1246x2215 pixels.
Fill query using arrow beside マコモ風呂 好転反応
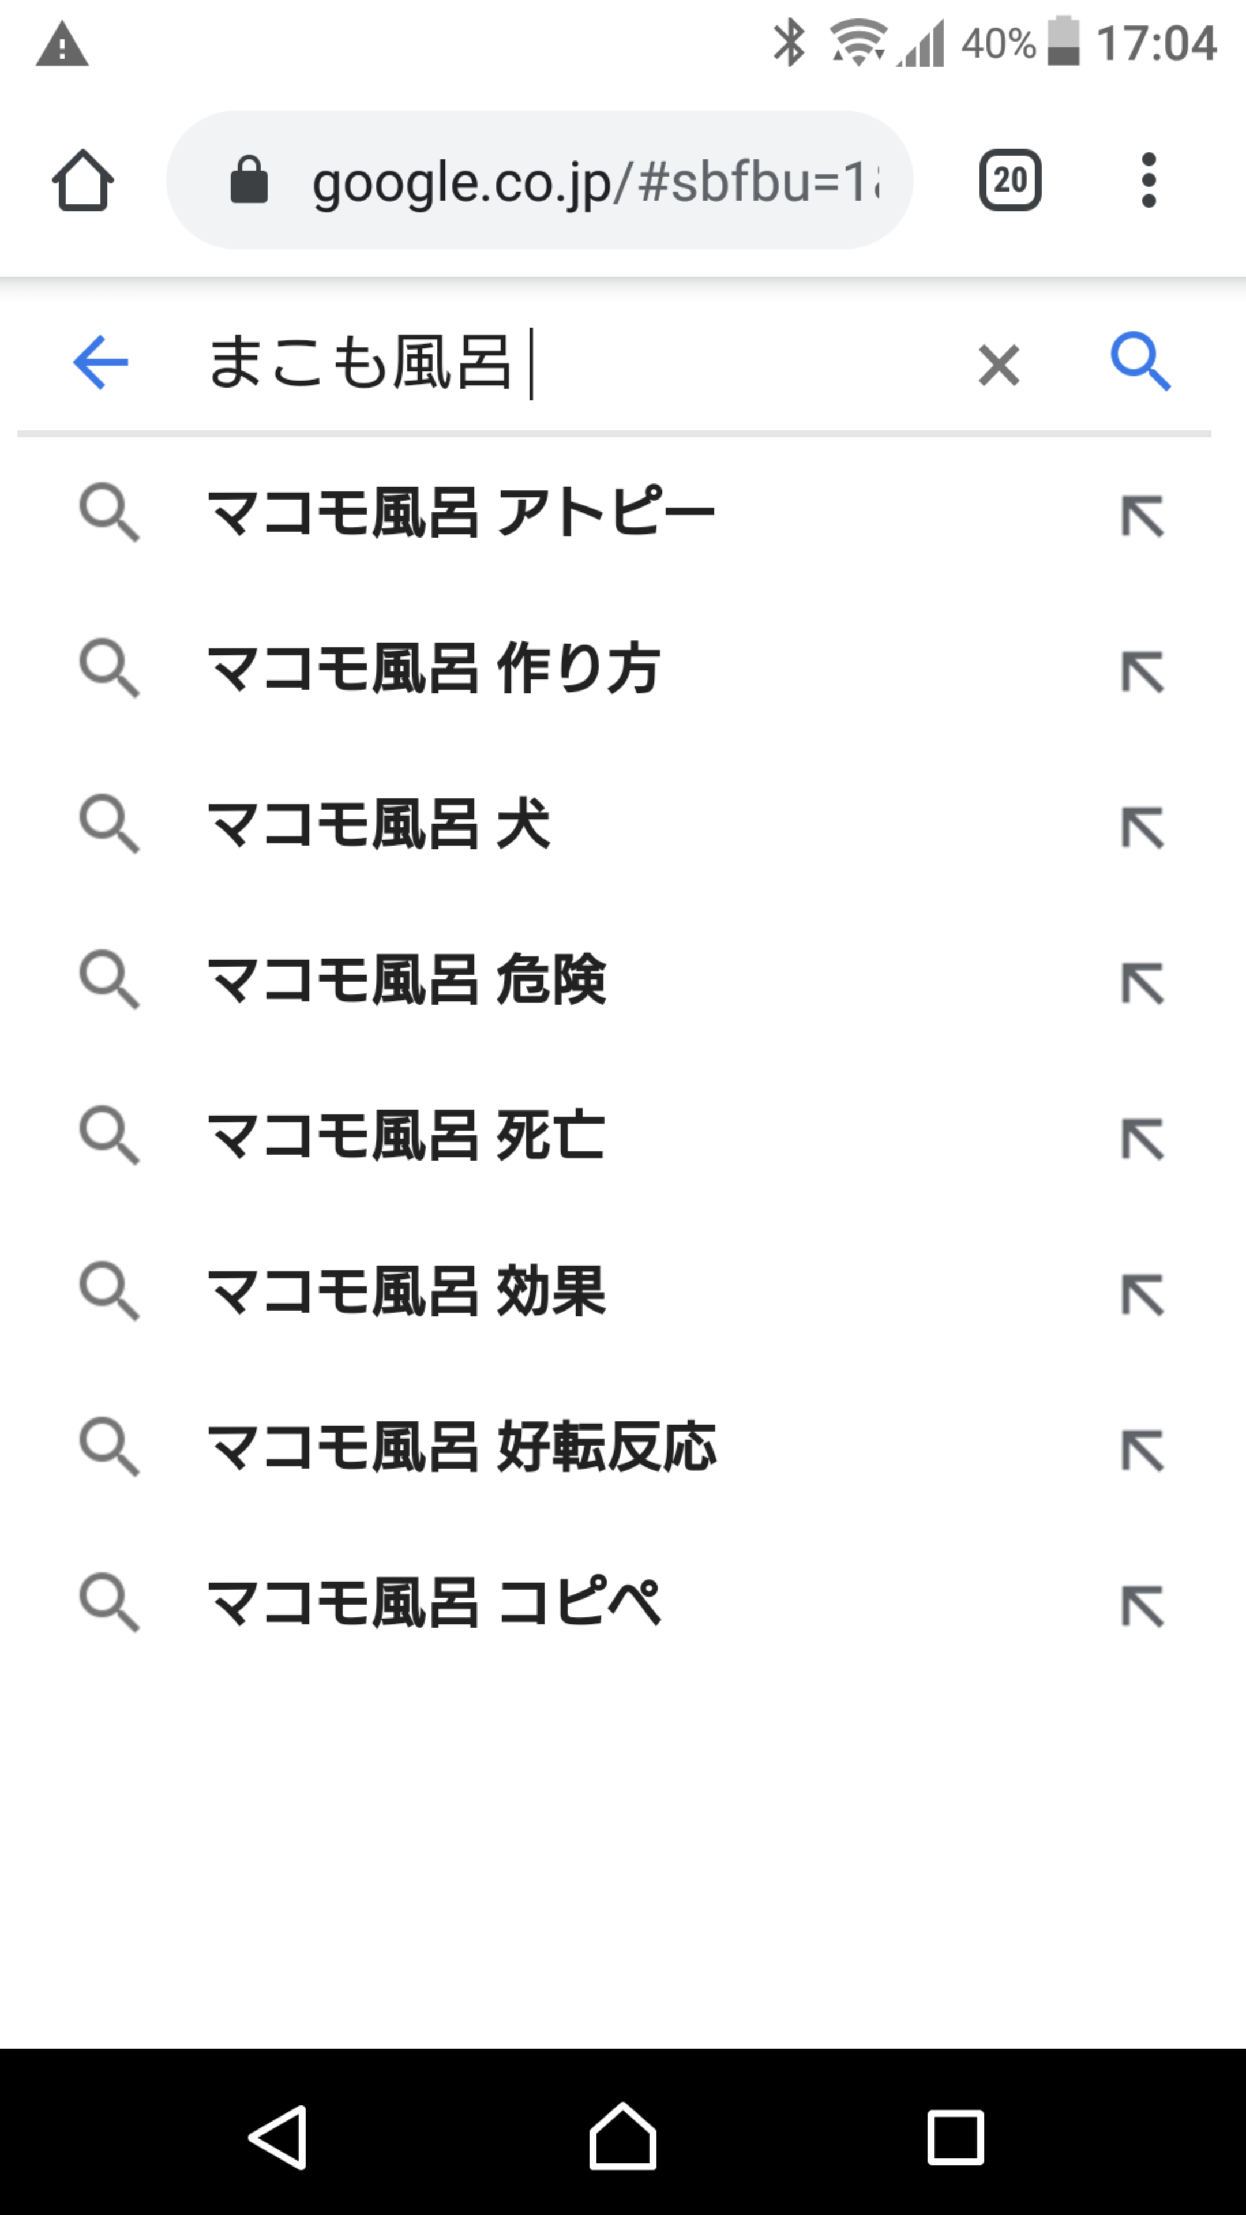1142,1450
